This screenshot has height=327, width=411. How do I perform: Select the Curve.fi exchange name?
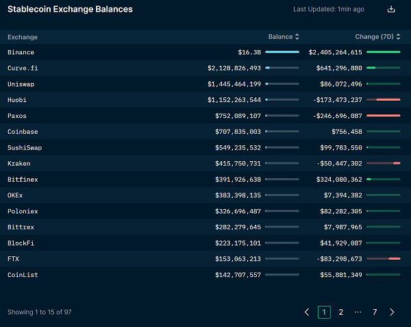point(23,68)
